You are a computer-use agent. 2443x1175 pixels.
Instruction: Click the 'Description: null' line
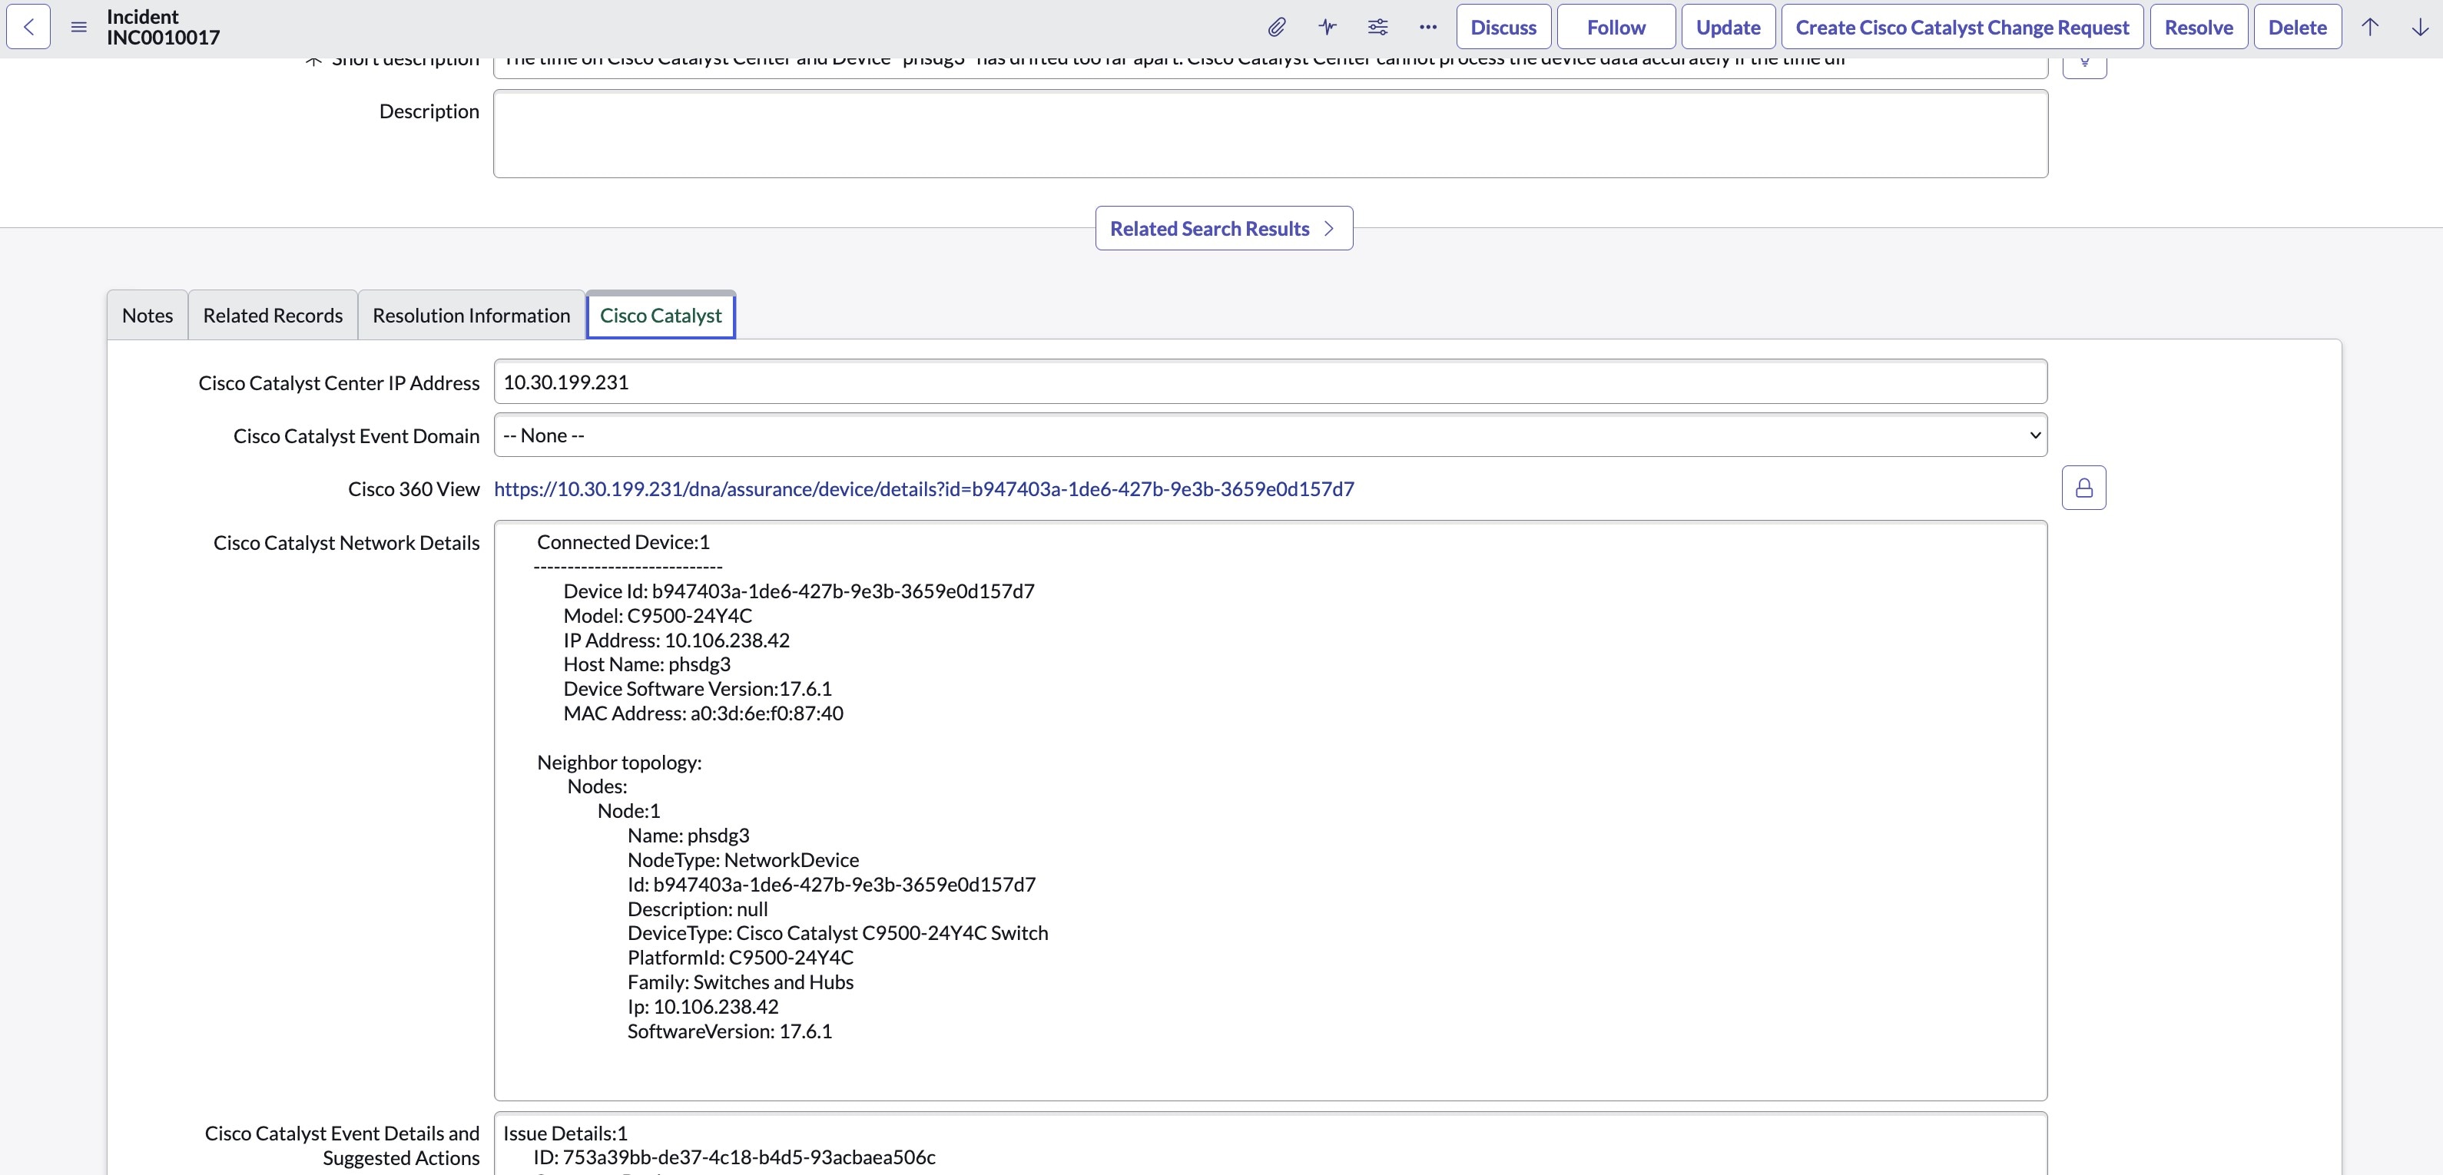point(697,909)
